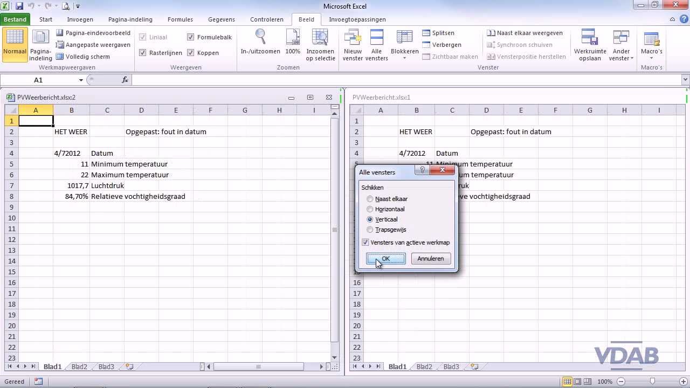Click vertical scrollbar of left window
The image size is (690, 388).
click(334, 230)
